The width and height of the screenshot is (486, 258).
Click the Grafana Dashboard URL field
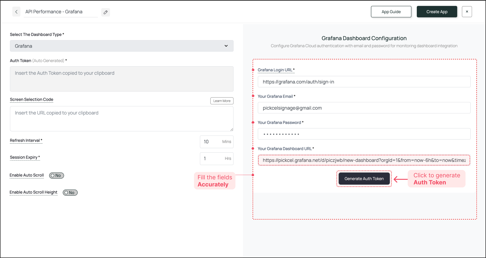(x=364, y=160)
